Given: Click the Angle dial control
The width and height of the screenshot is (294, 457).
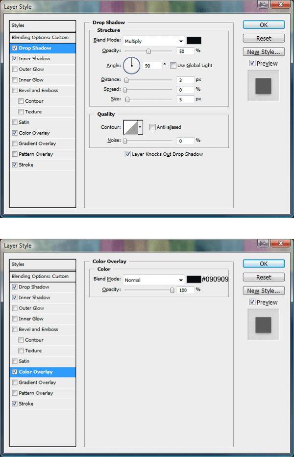Looking at the screenshot, I should pos(132,66).
